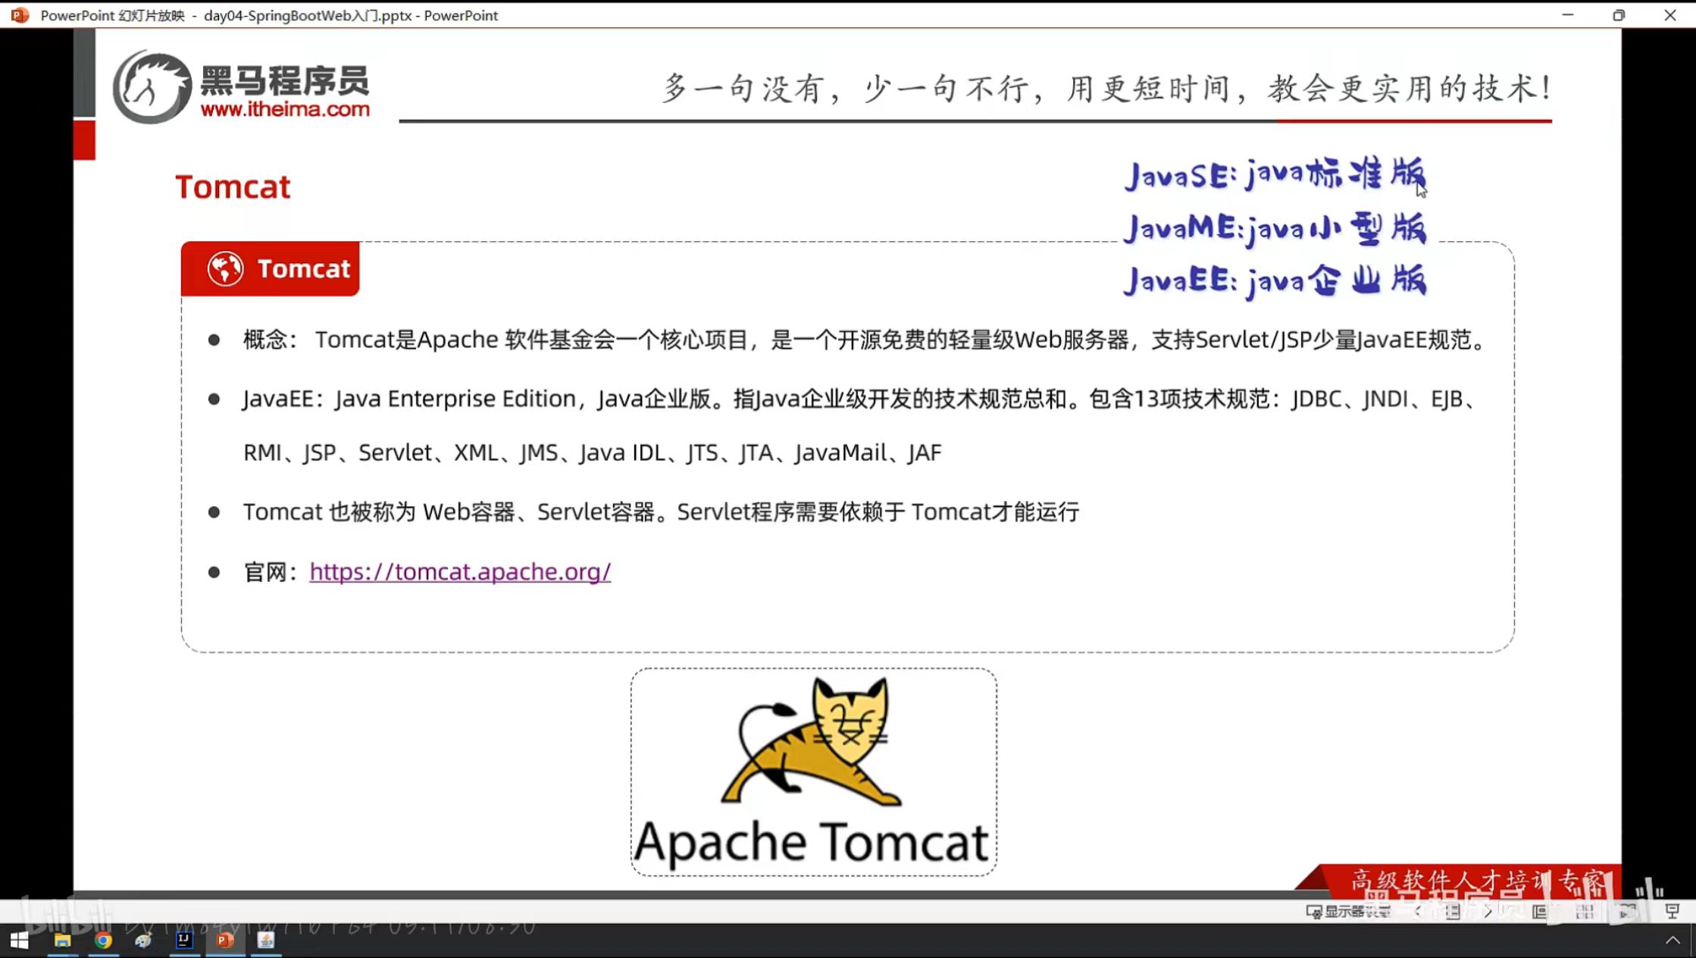Image resolution: width=1696 pixels, height=958 pixels.
Task: Open the tomcat.apache.org hyperlink
Action: [459, 571]
